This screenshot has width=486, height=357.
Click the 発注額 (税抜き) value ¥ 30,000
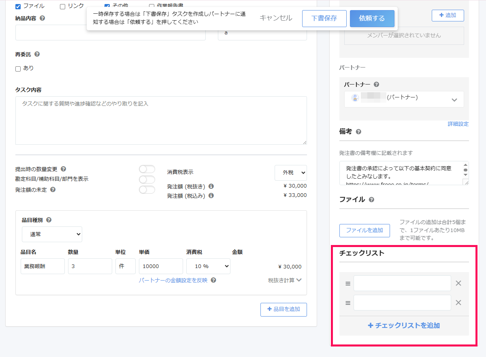(x=295, y=186)
